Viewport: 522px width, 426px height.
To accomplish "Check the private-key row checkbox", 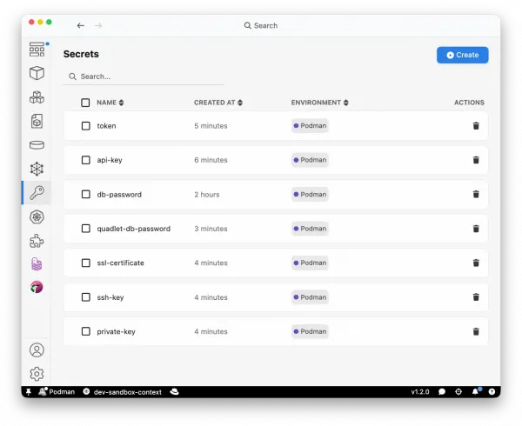I will (86, 331).
